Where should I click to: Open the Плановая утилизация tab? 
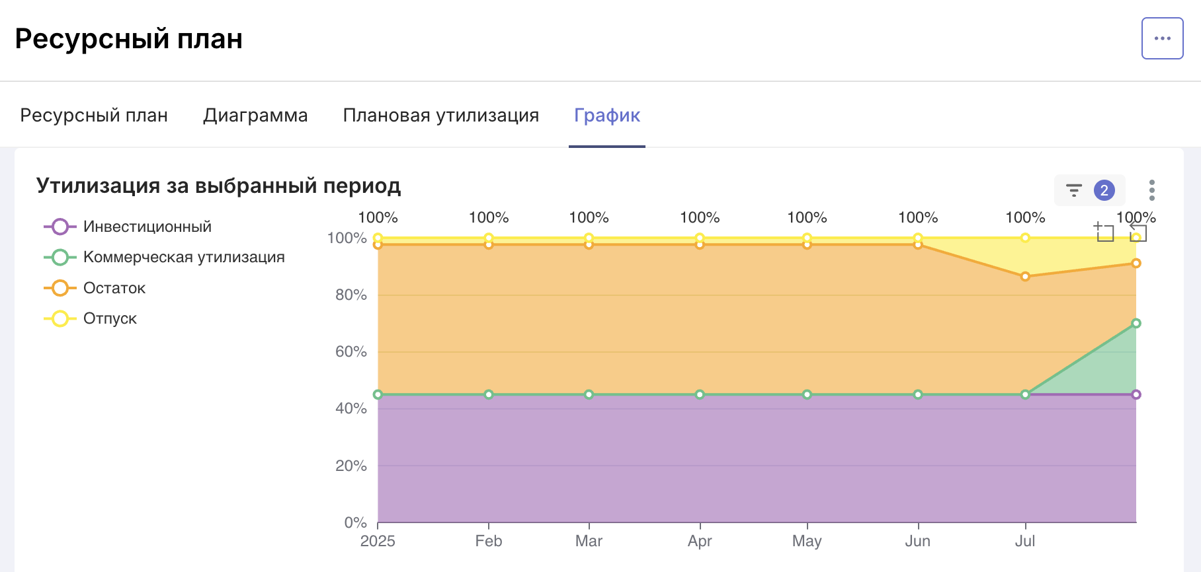click(441, 115)
